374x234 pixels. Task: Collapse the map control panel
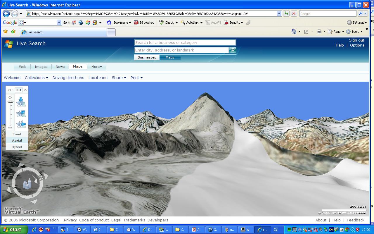(x=25, y=90)
